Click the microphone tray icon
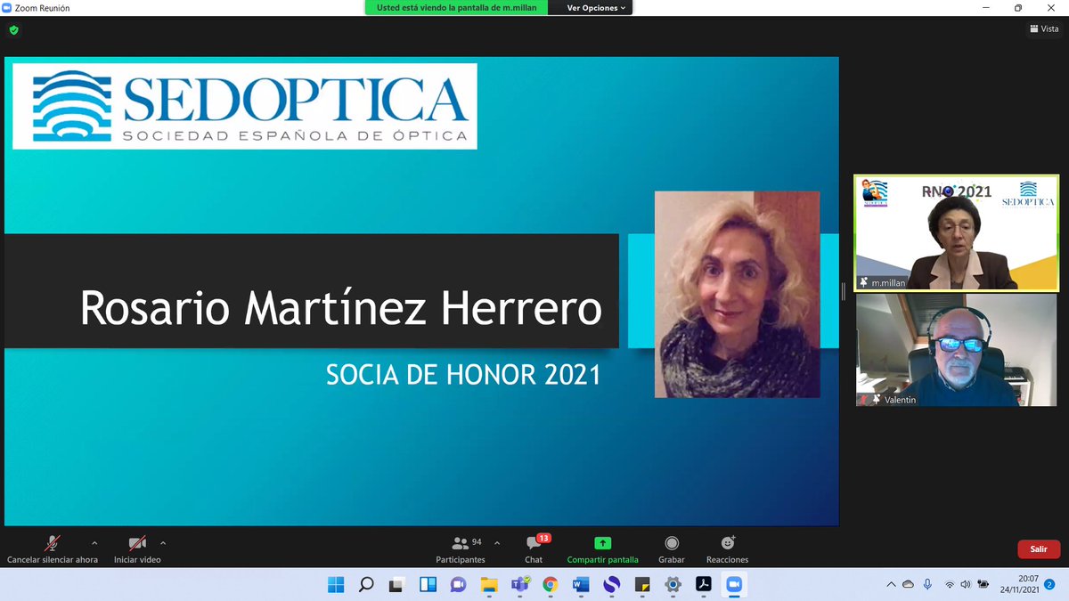Viewport: 1069px width, 601px height. pyautogui.click(x=927, y=584)
